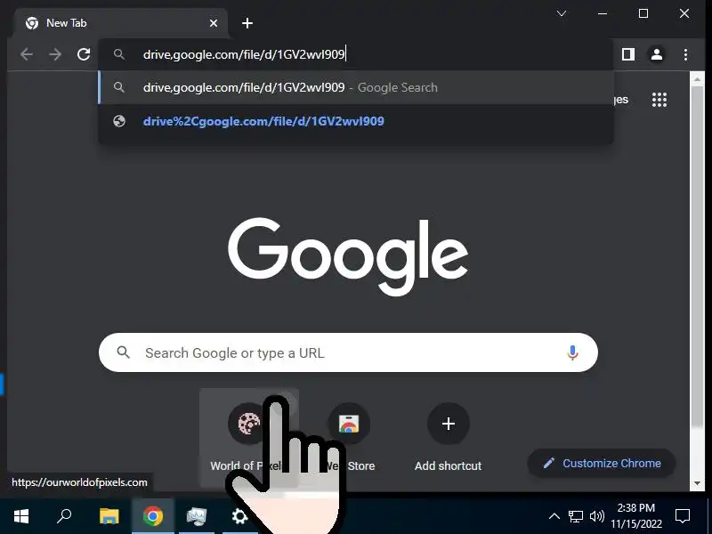Reload the page with refresh icon

coord(84,54)
